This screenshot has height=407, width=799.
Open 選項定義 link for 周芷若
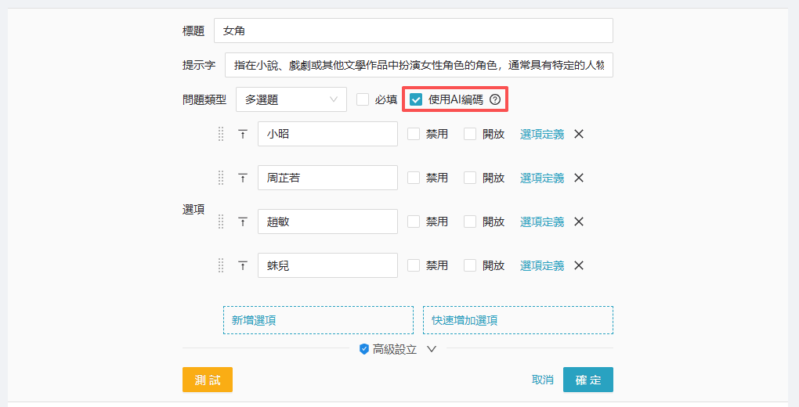pyautogui.click(x=541, y=178)
